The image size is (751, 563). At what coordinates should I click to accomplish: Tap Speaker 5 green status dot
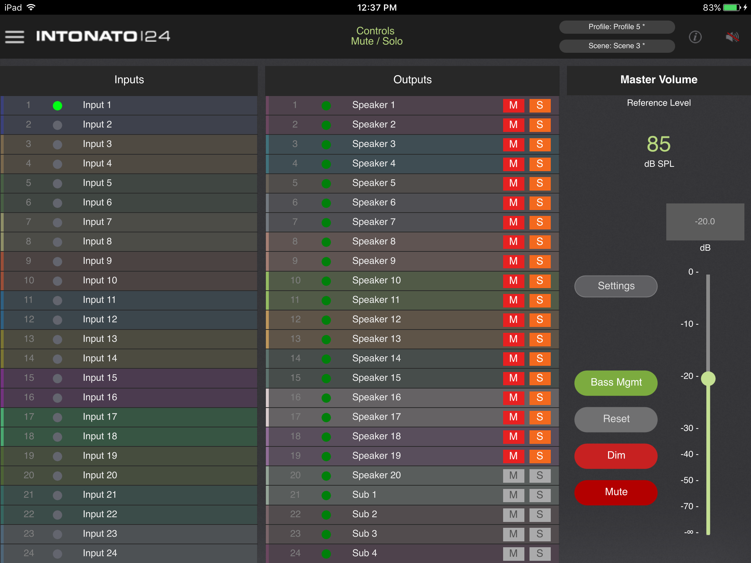click(326, 183)
